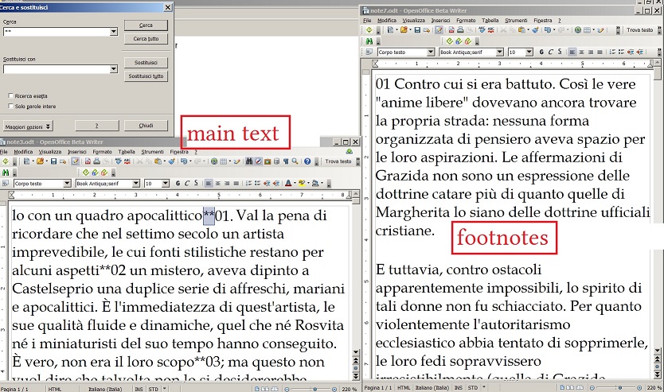
Task: Open the Tabella menu in note7.odt
Action: (x=490, y=21)
